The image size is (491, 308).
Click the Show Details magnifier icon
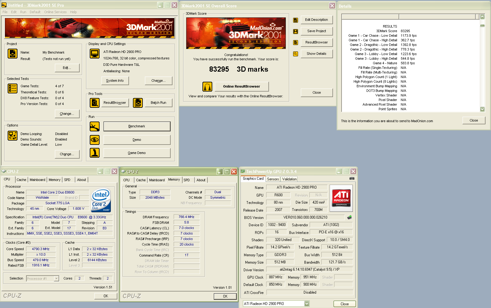click(x=296, y=54)
